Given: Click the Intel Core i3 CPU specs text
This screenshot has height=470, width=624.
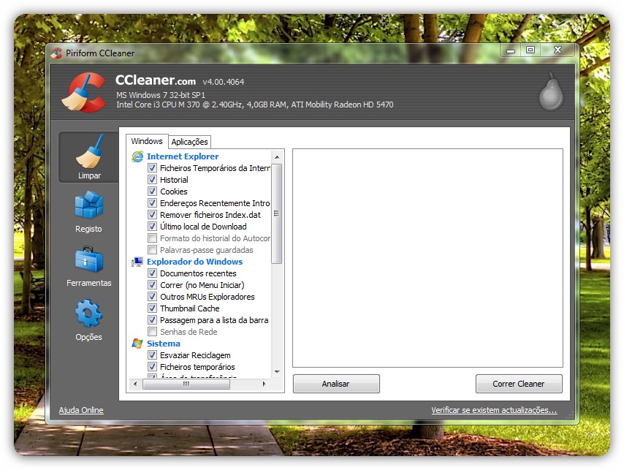Looking at the screenshot, I should [x=255, y=105].
